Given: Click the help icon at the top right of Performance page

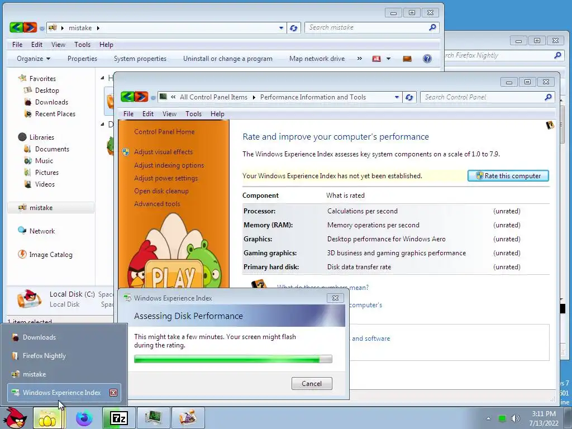Looking at the screenshot, I should [550, 125].
